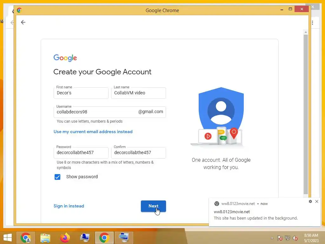Viewport: 325px width, 244px height.
Task: Dismiss the 0123movie notification
Action: point(317,201)
